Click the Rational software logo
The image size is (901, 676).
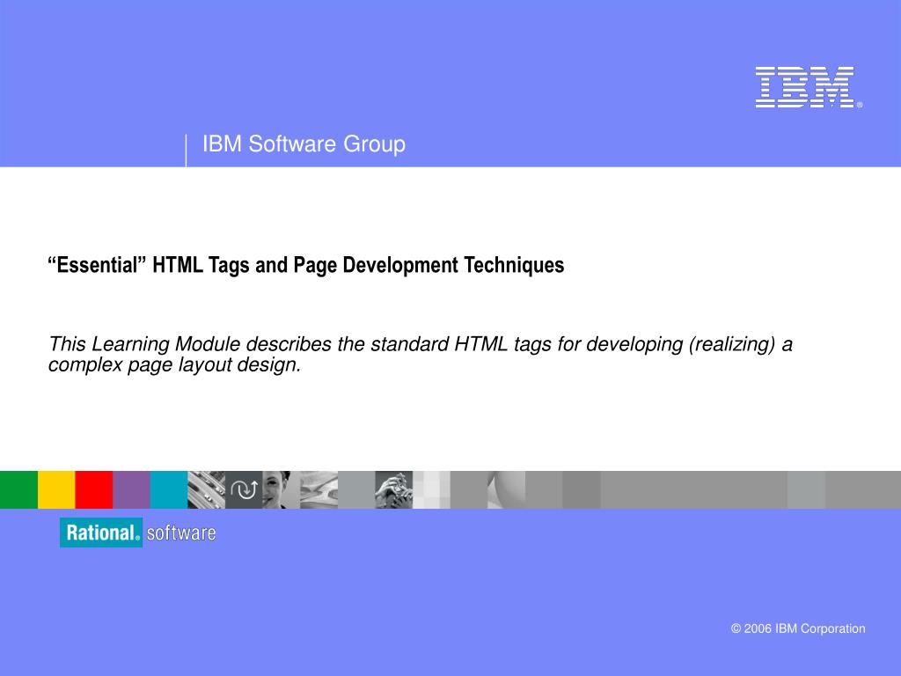[136, 533]
